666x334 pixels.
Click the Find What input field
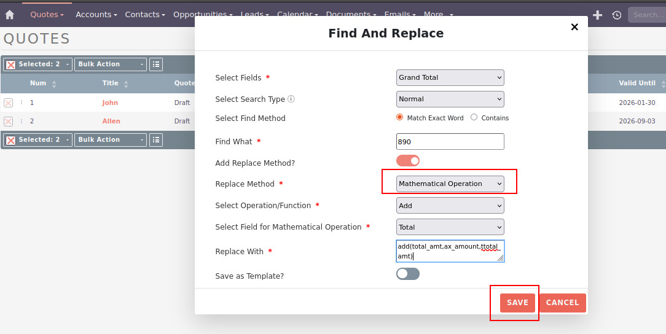(x=450, y=142)
